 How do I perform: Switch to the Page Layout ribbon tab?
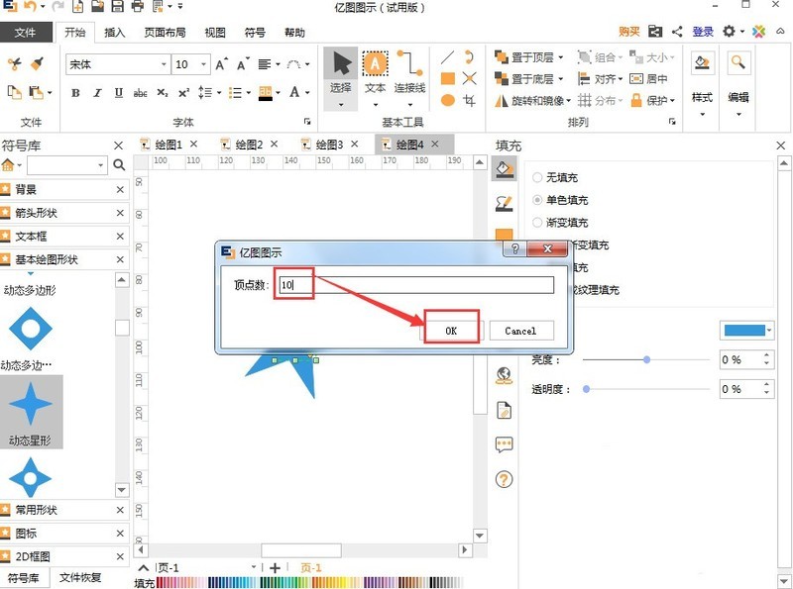165,33
